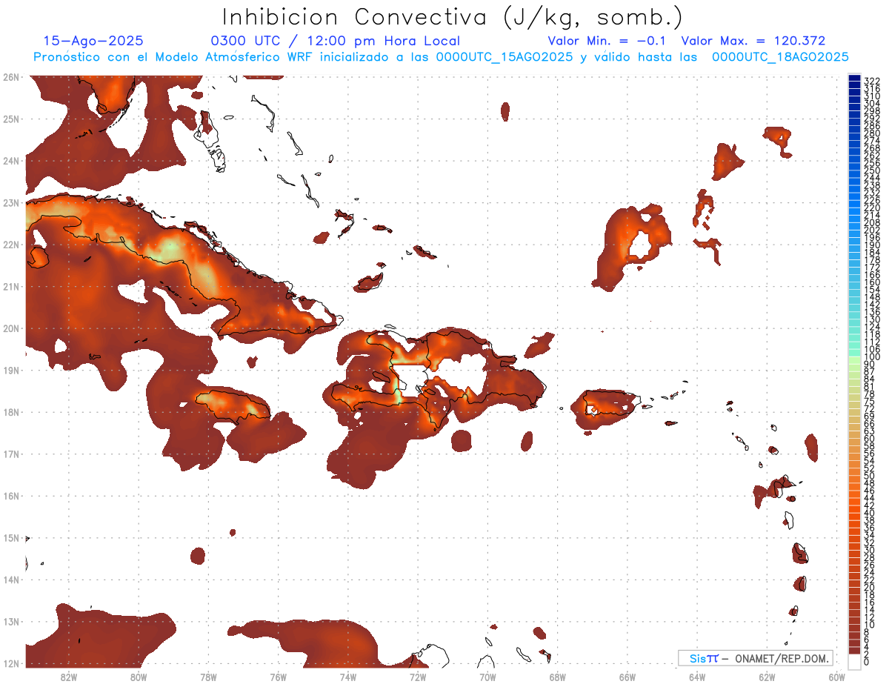This screenshot has width=889, height=687.
Task: Click the 19N latitude label
Action: point(10,370)
